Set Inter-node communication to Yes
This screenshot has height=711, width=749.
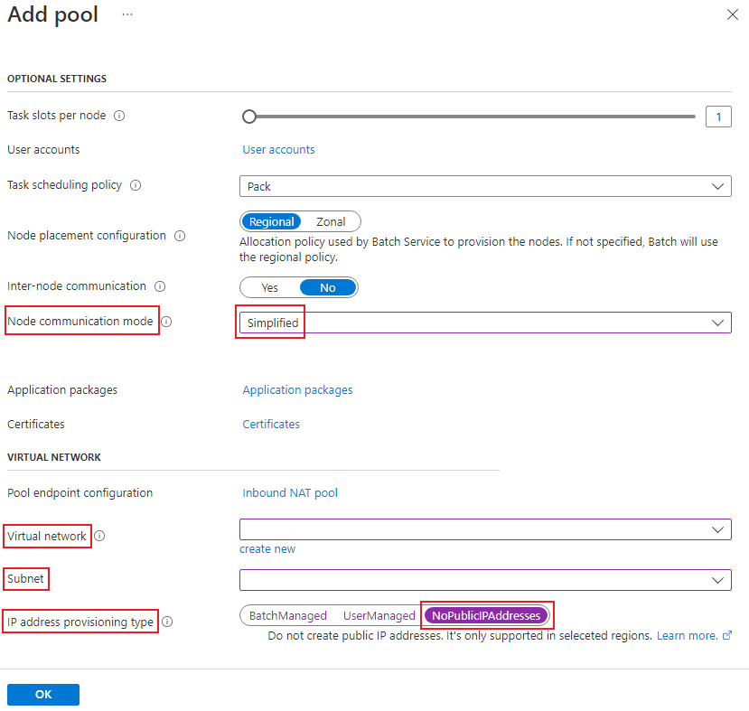pos(269,287)
